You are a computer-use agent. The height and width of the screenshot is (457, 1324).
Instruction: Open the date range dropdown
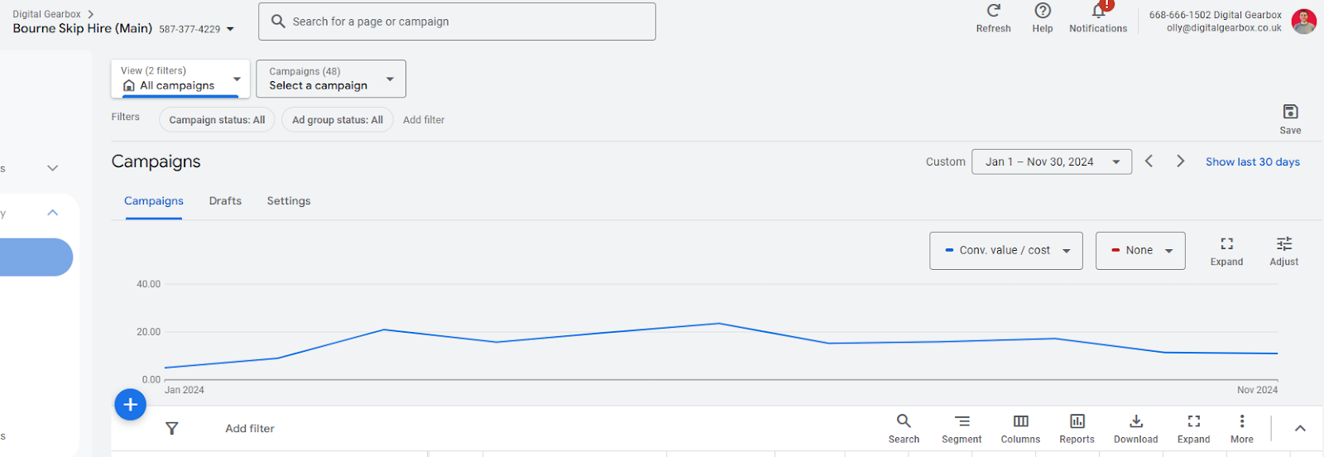point(1051,162)
